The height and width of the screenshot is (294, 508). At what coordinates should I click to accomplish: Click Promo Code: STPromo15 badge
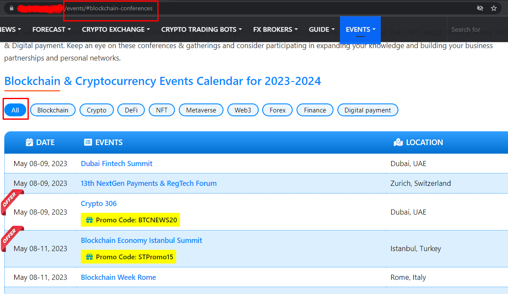click(x=129, y=257)
